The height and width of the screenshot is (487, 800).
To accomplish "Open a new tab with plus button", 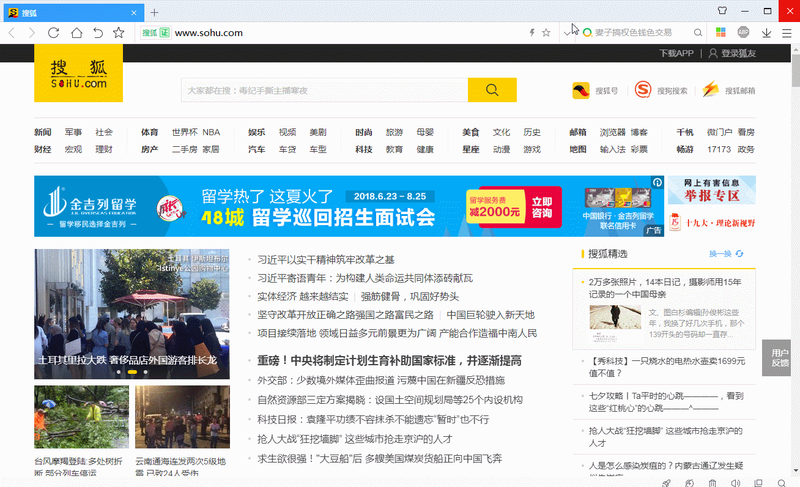I will tap(154, 12).
